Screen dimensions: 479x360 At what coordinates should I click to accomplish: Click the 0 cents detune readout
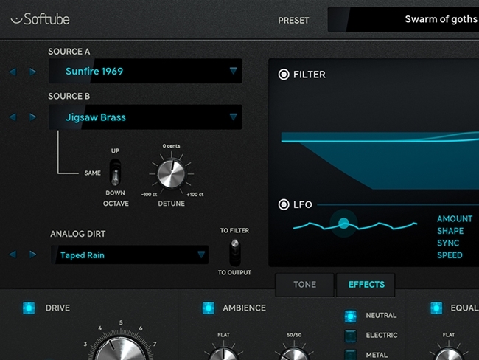pos(171,146)
